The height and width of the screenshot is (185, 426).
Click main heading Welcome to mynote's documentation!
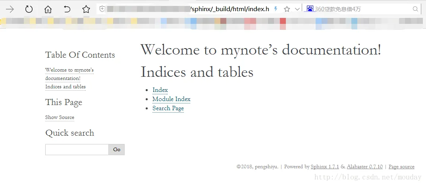point(261,50)
